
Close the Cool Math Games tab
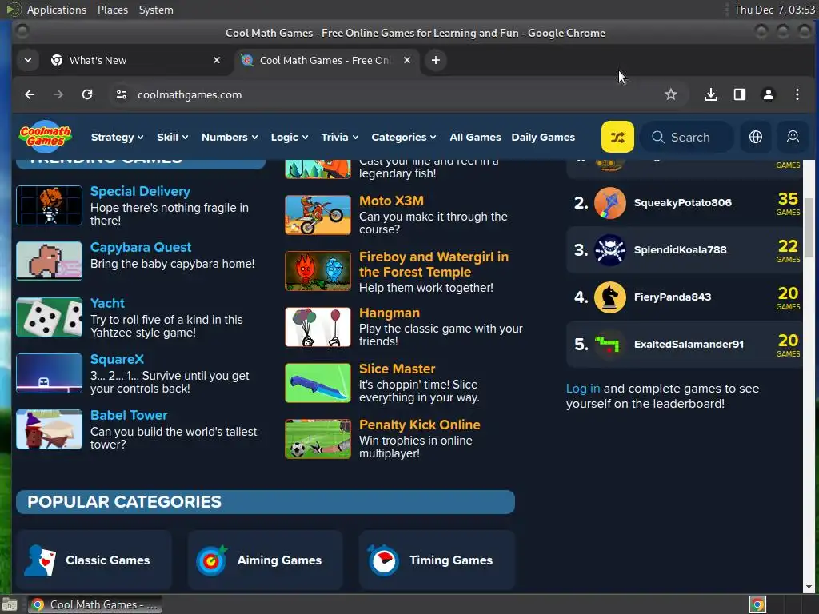tap(407, 60)
